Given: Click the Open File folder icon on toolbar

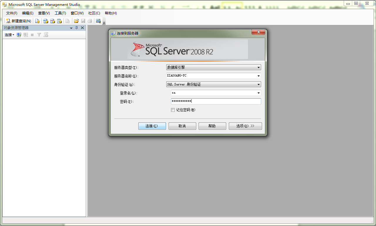Looking at the screenshot, I should pyautogui.click(x=76, y=21).
